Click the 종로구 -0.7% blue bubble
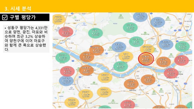Image resolution: width=194 pixels, height=109 pixels. [x=119, y=47]
